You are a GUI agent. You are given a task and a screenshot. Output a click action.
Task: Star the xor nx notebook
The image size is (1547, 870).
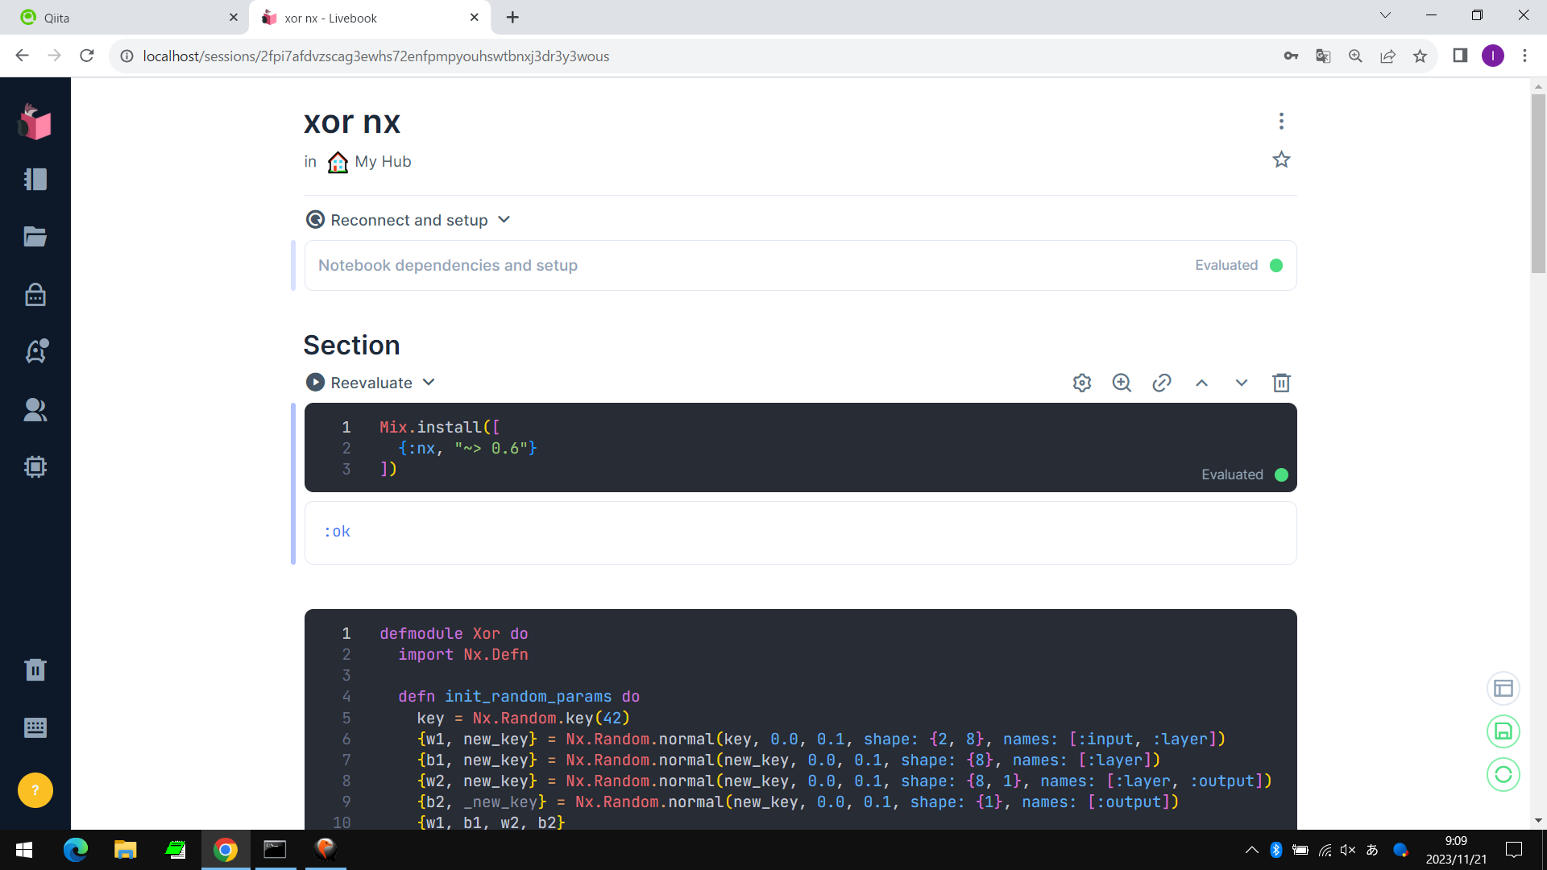click(x=1281, y=159)
